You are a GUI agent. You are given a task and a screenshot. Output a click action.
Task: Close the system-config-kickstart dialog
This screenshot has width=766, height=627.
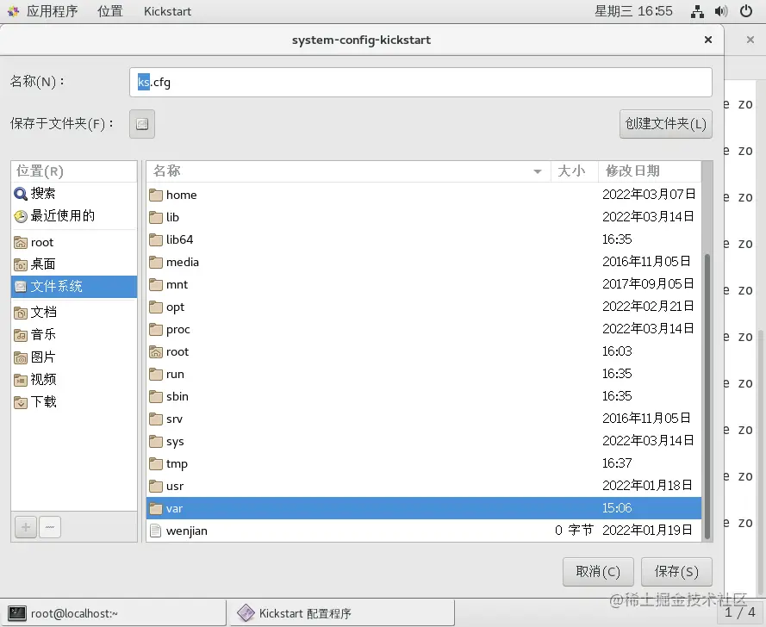tap(708, 40)
